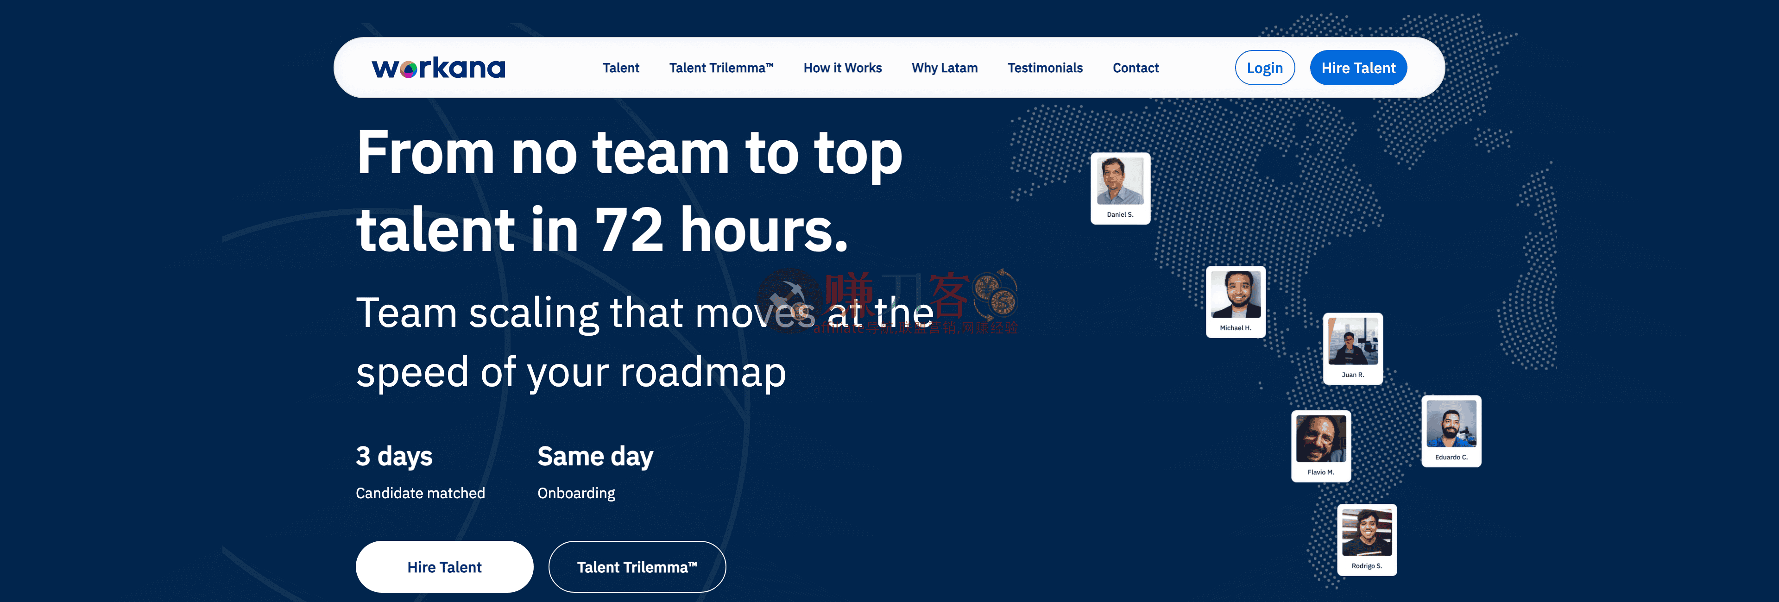1779x602 pixels.
Task: Select Daniel S. profile card
Action: (x=1119, y=188)
